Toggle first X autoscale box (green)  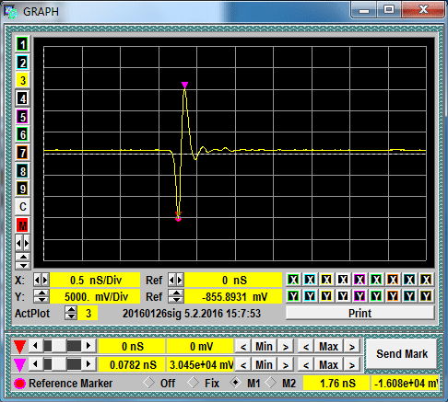[x=293, y=280]
